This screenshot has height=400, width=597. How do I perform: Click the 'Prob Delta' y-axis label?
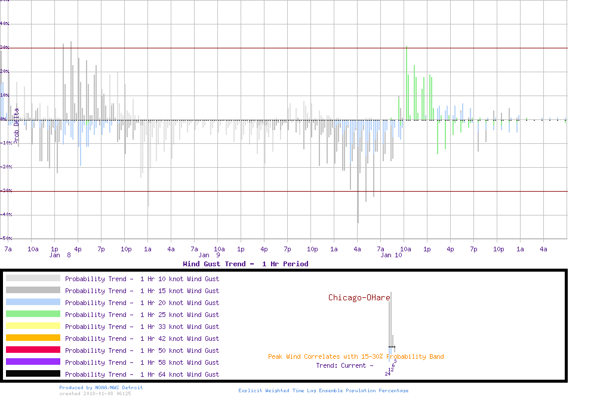pyautogui.click(x=17, y=127)
